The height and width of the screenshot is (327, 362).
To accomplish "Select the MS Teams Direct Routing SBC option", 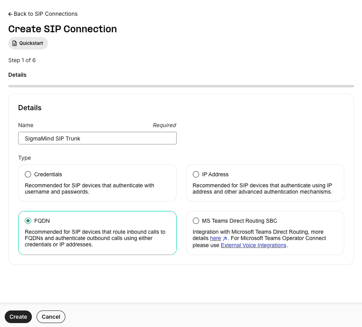I will click(x=196, y=221).
